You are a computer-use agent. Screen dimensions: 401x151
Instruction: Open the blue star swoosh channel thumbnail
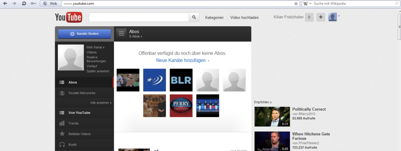154,80
